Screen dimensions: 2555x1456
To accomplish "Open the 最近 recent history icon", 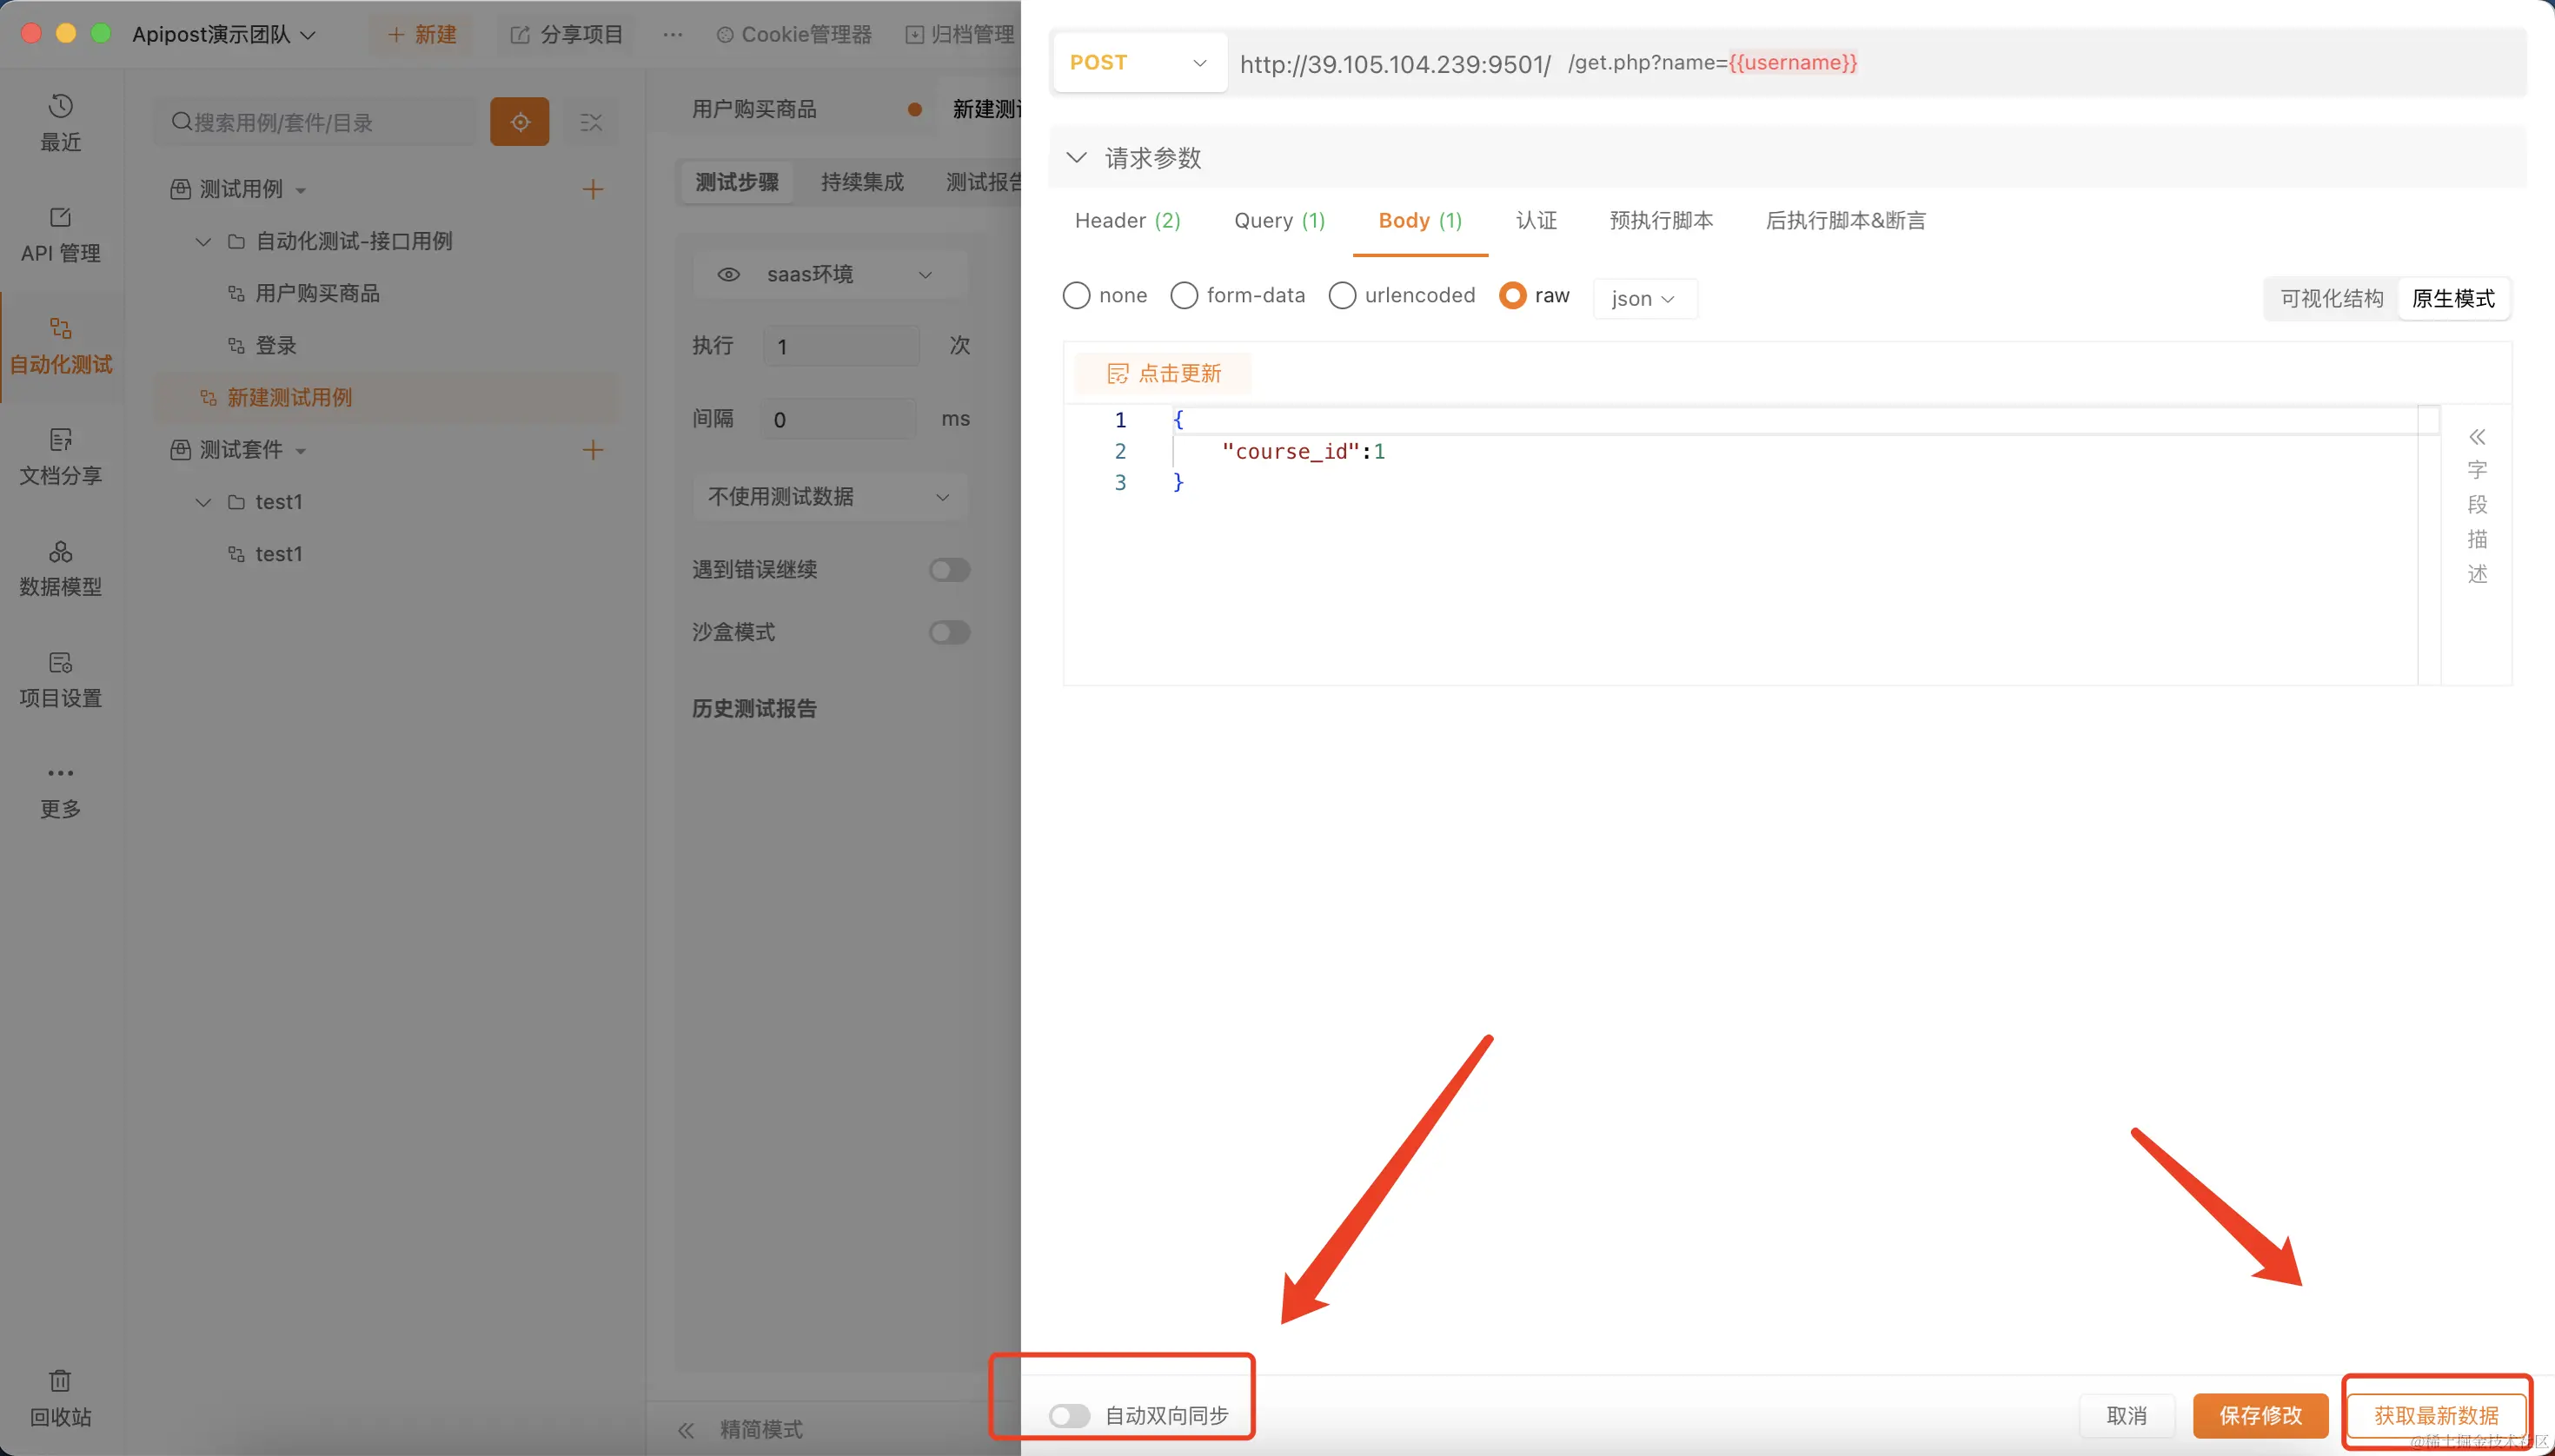I will (60, 107).
